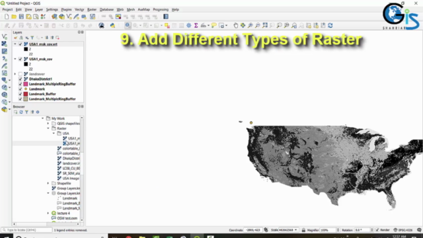The image size is (423, 238).
Task: Uncheck the Landmark_Buffer layer
Action: pyautogui.click(x=20, y=94)
